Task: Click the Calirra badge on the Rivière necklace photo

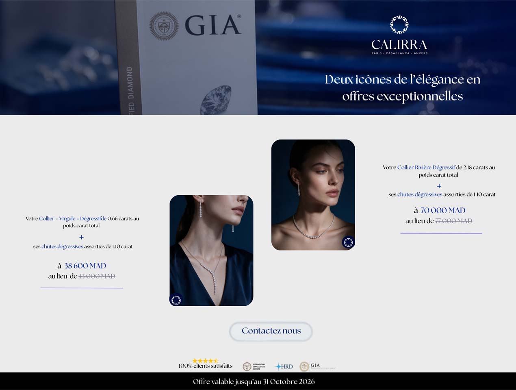Action: pos(348,242)
